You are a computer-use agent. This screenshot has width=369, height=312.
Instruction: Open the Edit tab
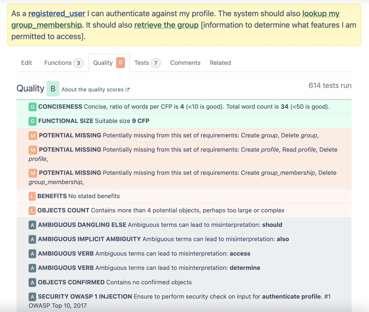[26, 63]
